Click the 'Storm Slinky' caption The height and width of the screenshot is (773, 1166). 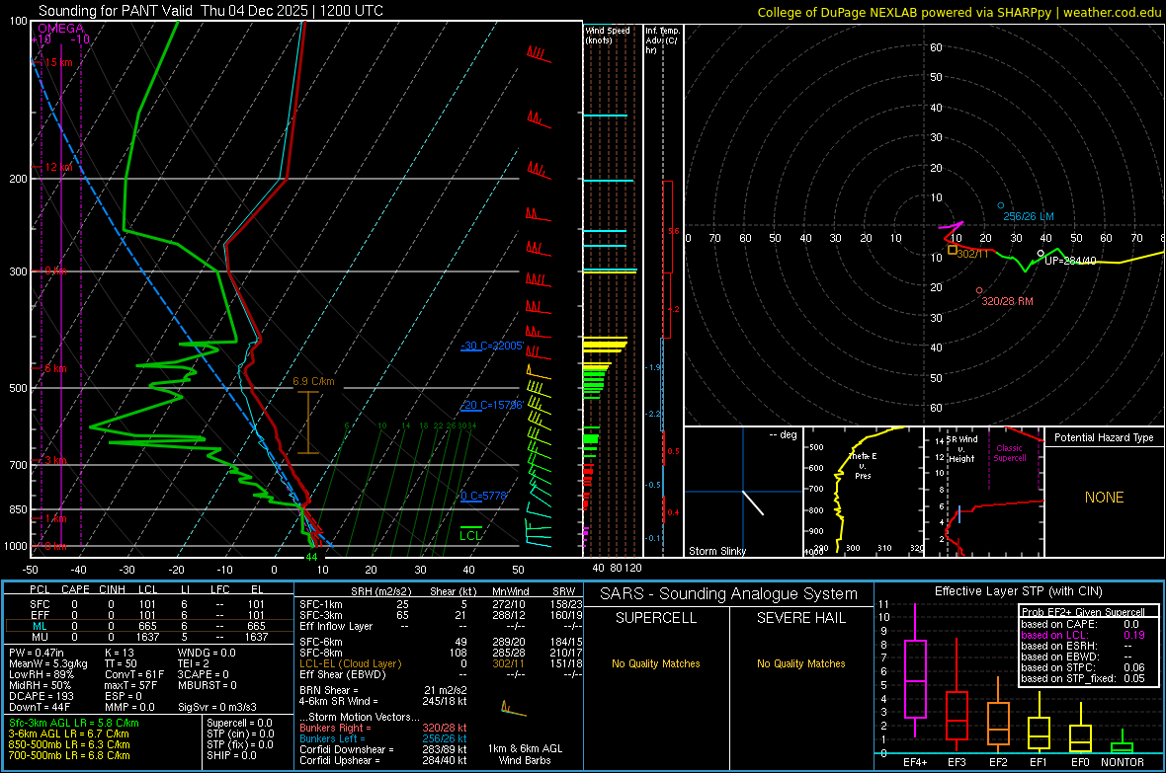(716, 551)
